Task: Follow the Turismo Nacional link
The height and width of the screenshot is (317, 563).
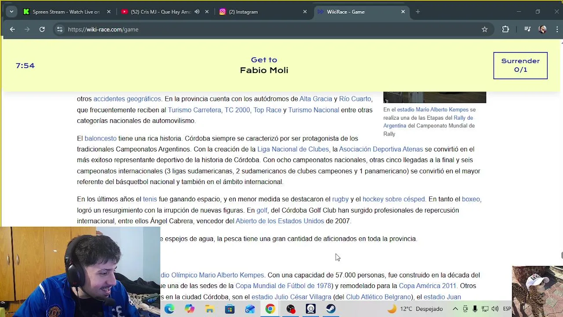Action: [x=314, y=110]
